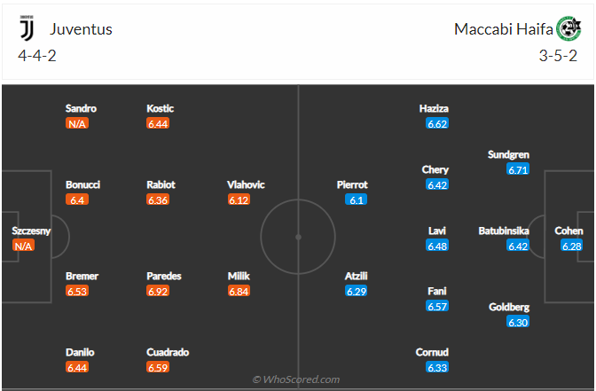Click the WhoScored.com watermark link
This screenshot has height=391, width=596.
pyautogui.click(x=296, y=379)
